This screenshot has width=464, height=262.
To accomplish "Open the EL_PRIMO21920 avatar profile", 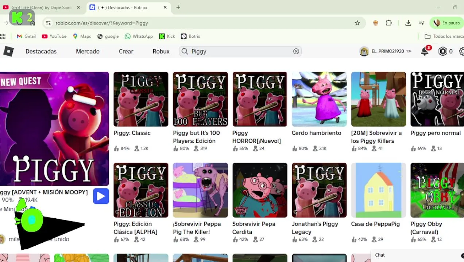I will [364, 51].
